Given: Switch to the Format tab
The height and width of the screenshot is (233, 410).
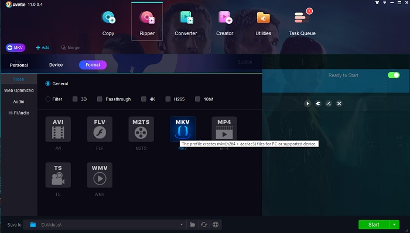Looking at the screenshot, I should (x=93, y=65).
